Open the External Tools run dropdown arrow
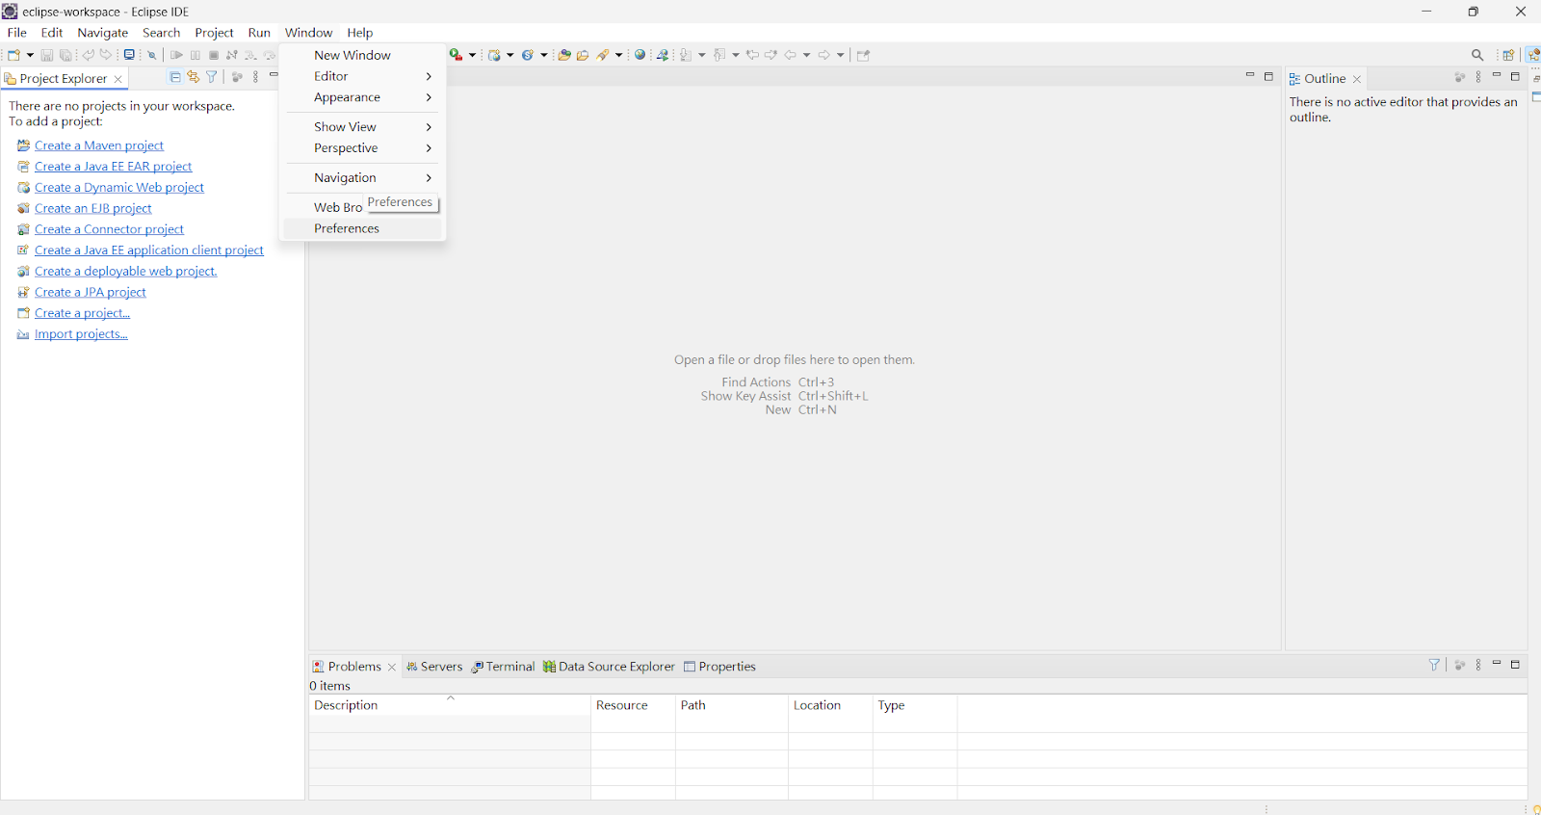This screenshot has height=815, width=1541. point(472,55)
